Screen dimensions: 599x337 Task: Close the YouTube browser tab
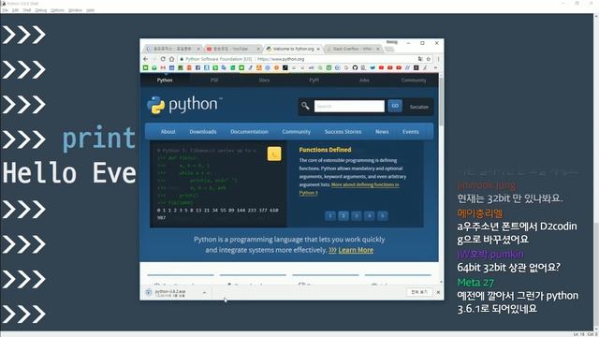coord(258,49)
